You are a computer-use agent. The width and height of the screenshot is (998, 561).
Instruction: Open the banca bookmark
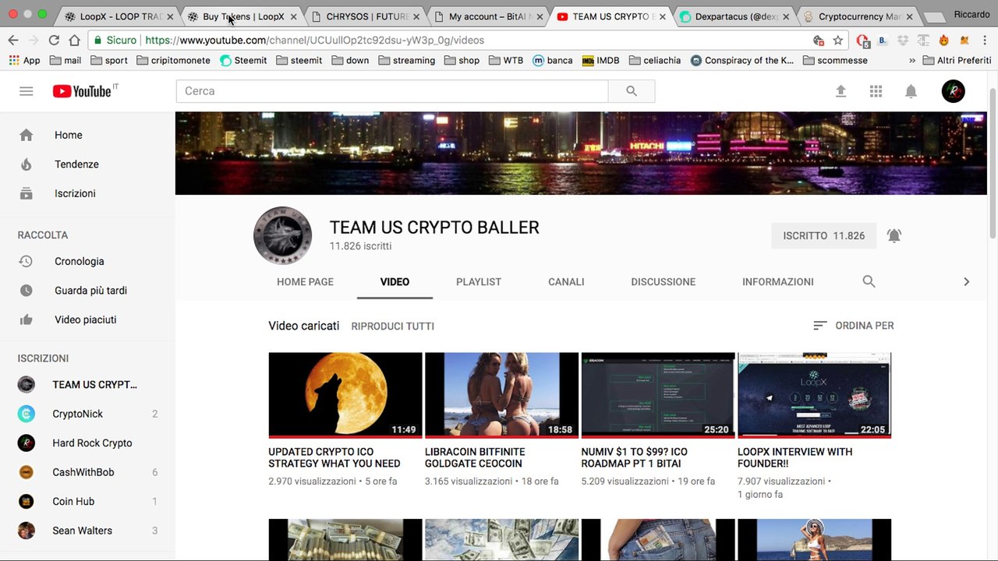[552, 60]
